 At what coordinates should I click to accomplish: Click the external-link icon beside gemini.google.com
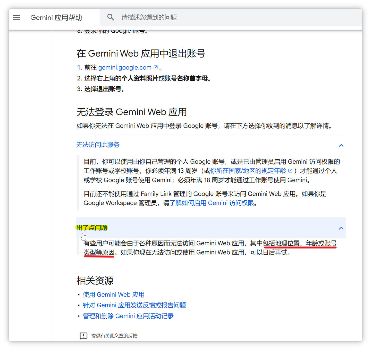pos(156,67)
